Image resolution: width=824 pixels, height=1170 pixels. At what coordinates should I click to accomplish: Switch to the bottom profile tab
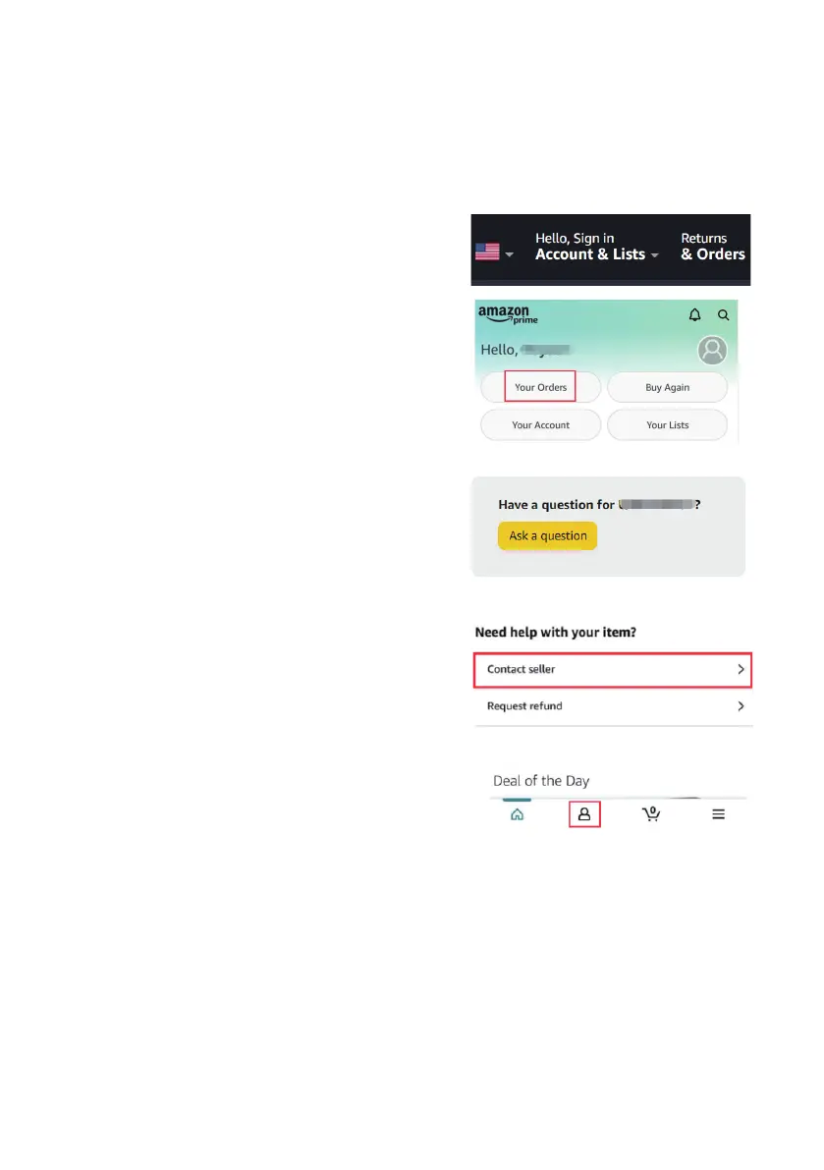(x=584, y=814)
